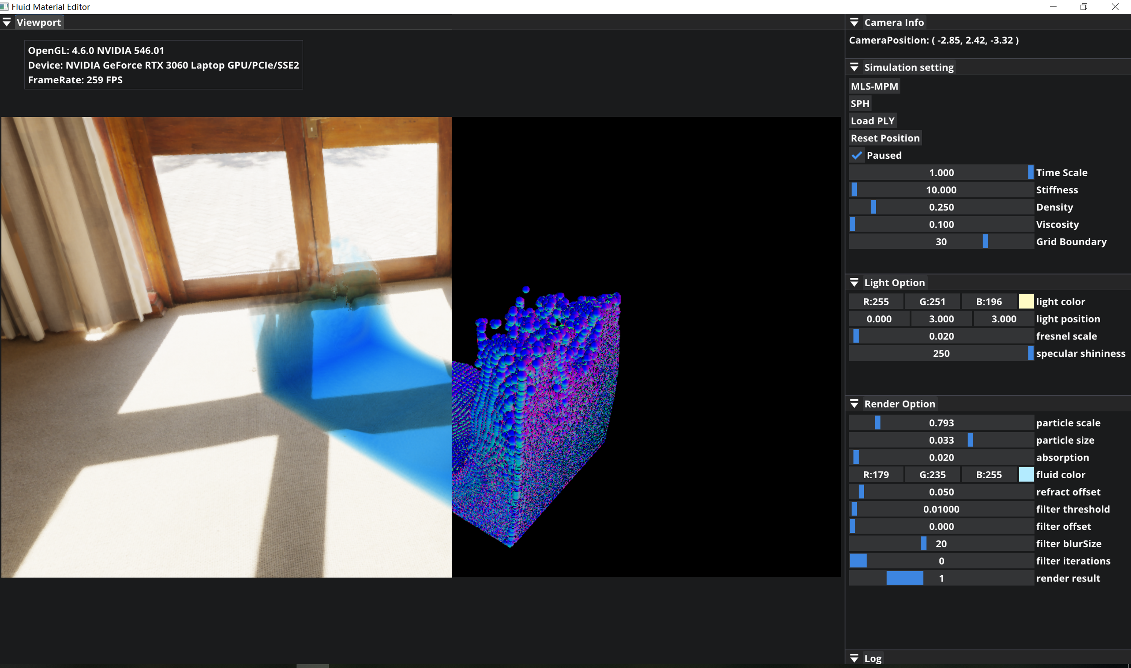Uncheck the Paused checkbox
Image resolution: width=1131 pixels, height=668 pixels.
tap(857, 155)
